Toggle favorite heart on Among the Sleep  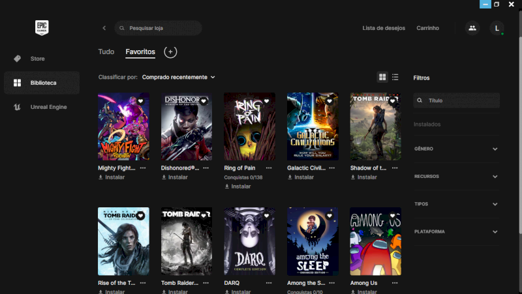click(330, 216)
